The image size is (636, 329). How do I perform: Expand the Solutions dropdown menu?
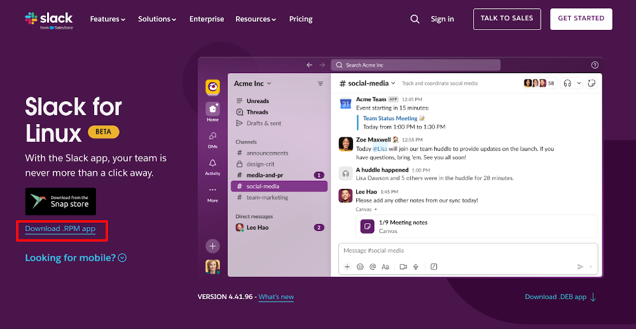click(x=157, y=19)
